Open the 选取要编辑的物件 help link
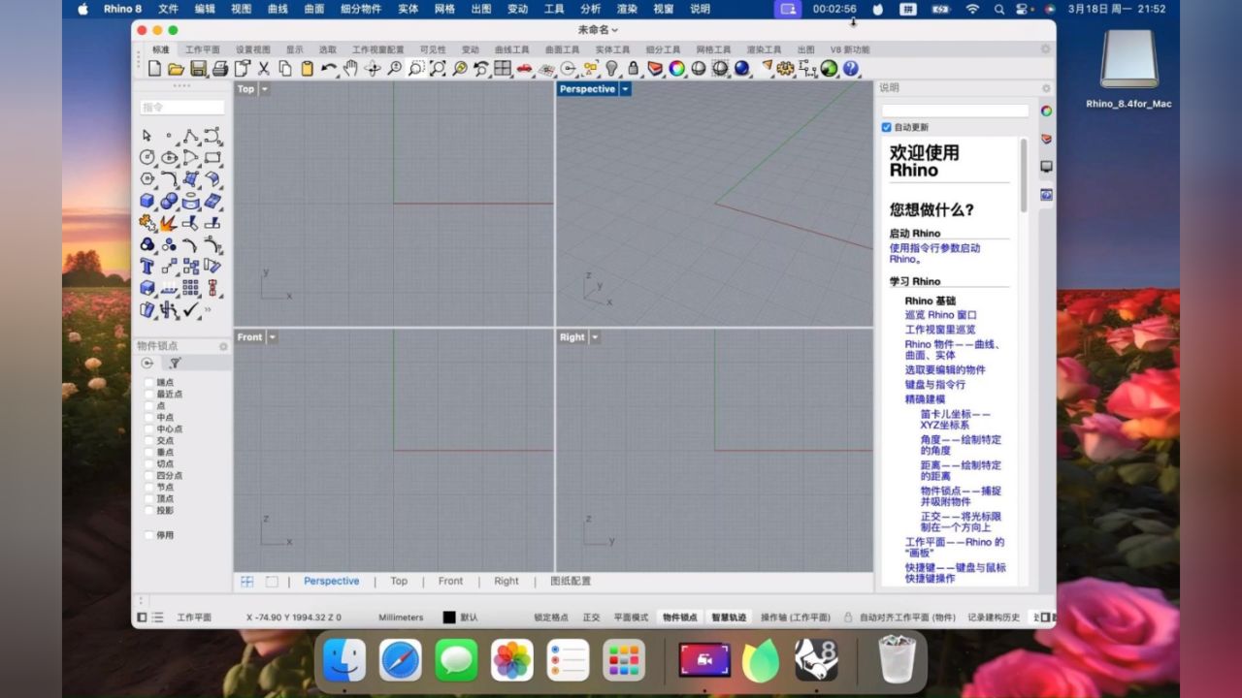This screenshot has width=1242, height=698. pos(945,369)
